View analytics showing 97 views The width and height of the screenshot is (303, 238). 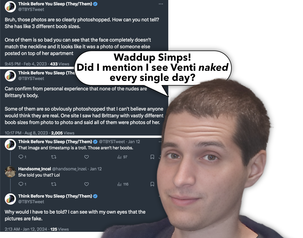click(x=122, y=157)
